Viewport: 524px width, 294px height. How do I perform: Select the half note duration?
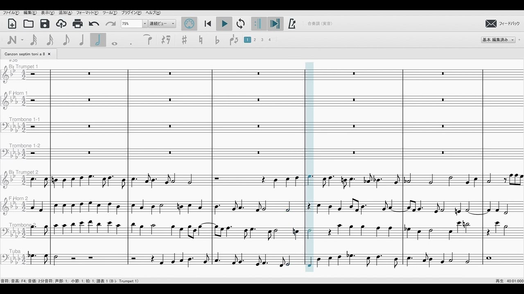pos(98,40)
